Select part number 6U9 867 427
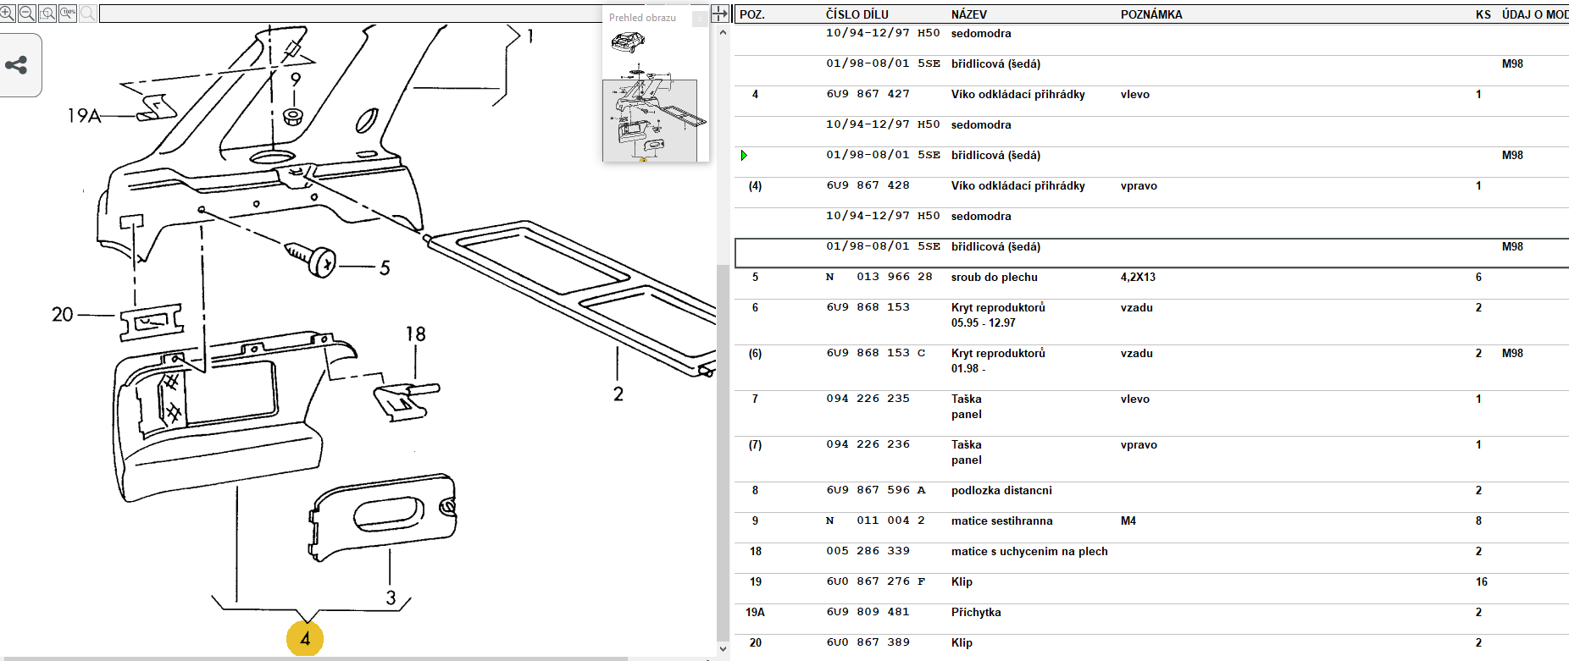Image resolution: width=1569 pixels, height=661 pixels. click(x=868, y=94)
